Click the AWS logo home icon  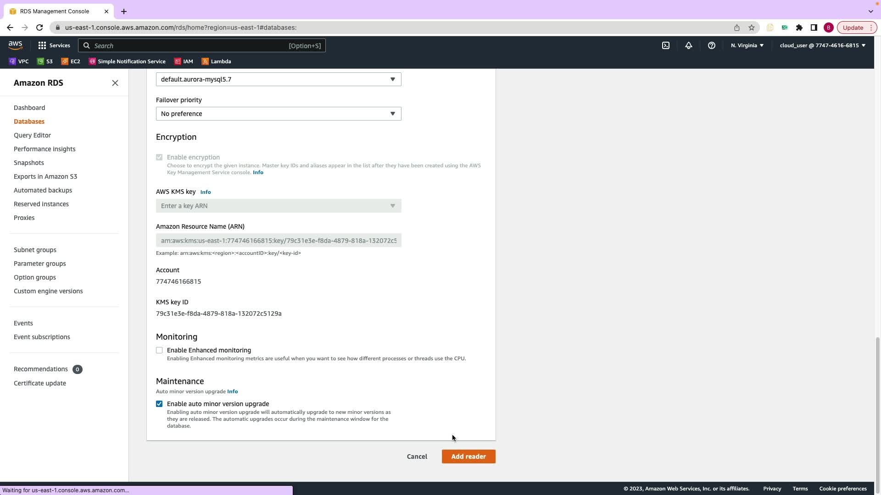coord(15,45)
